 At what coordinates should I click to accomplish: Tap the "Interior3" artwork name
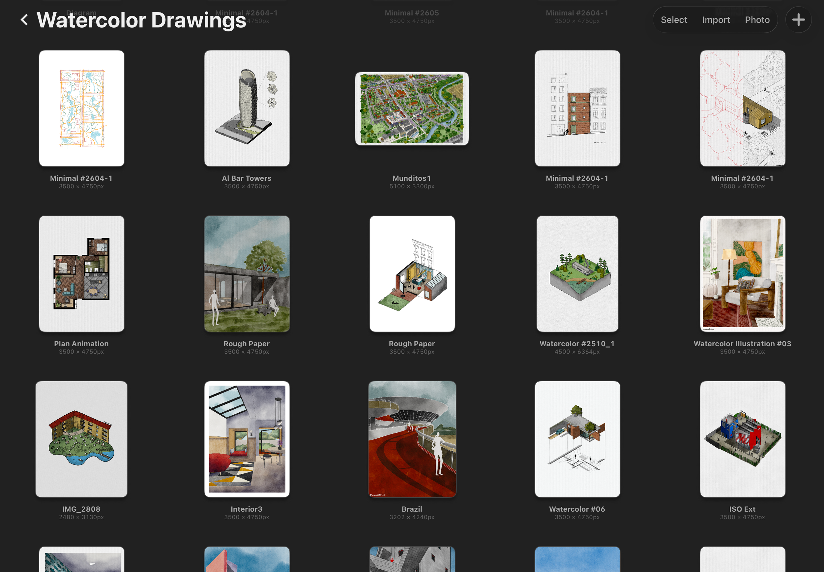(x=247, y=509)
